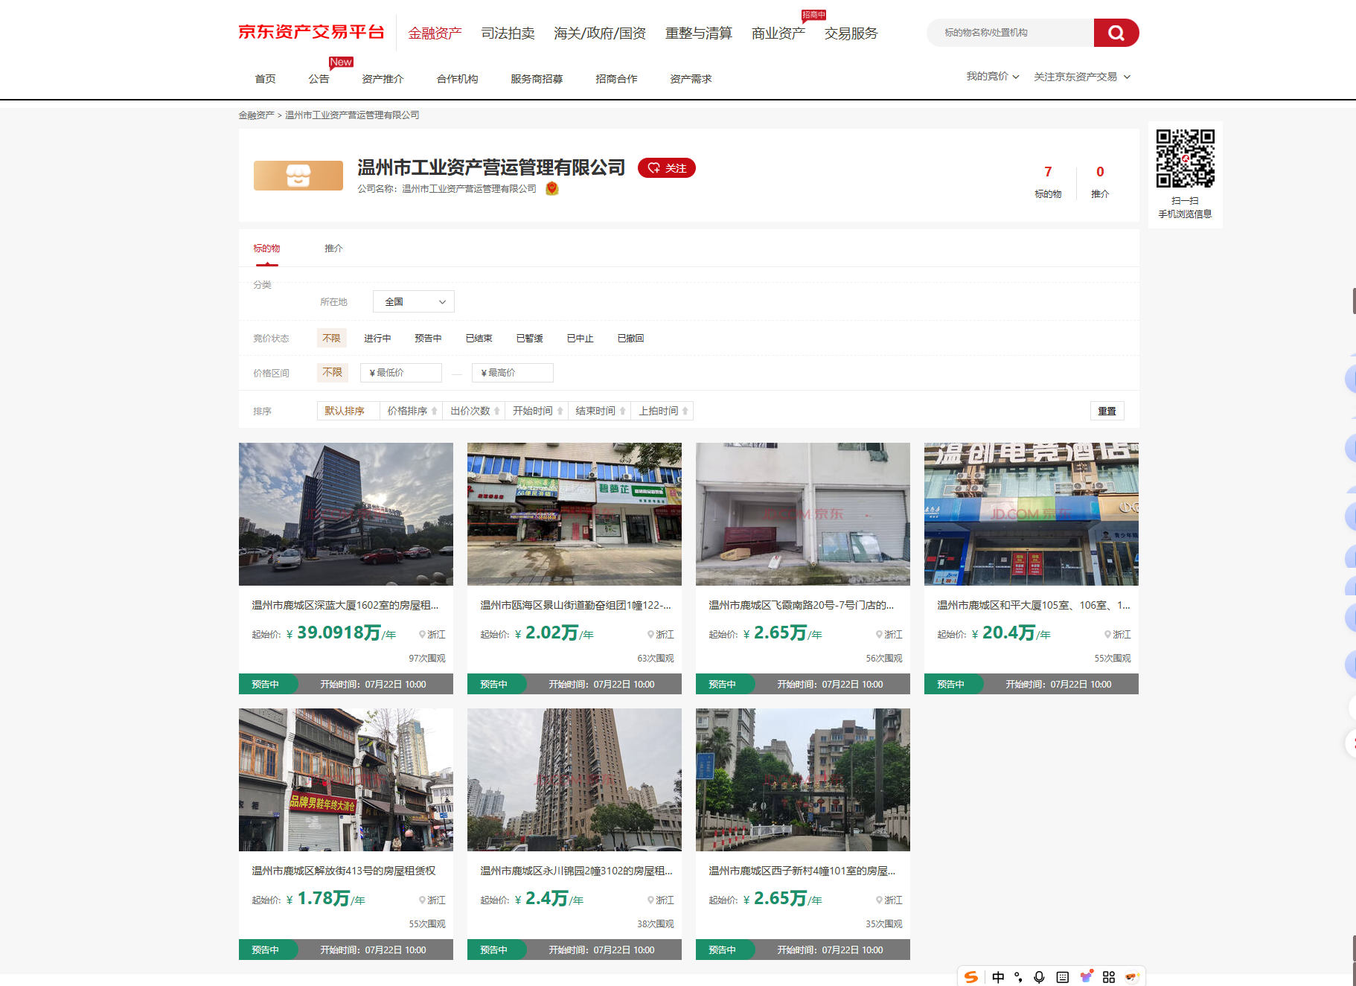The width and height of the screenshot is (1356, 986).
Task: Open the soft keyboard icon in IME bar
Action: click(1062, 977)
